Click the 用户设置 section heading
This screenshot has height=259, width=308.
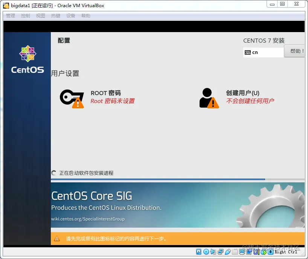click(65, 74)
